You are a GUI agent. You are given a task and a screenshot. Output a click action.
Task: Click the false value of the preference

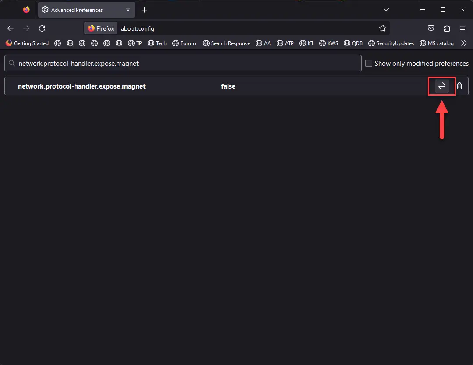pos(228,86)
